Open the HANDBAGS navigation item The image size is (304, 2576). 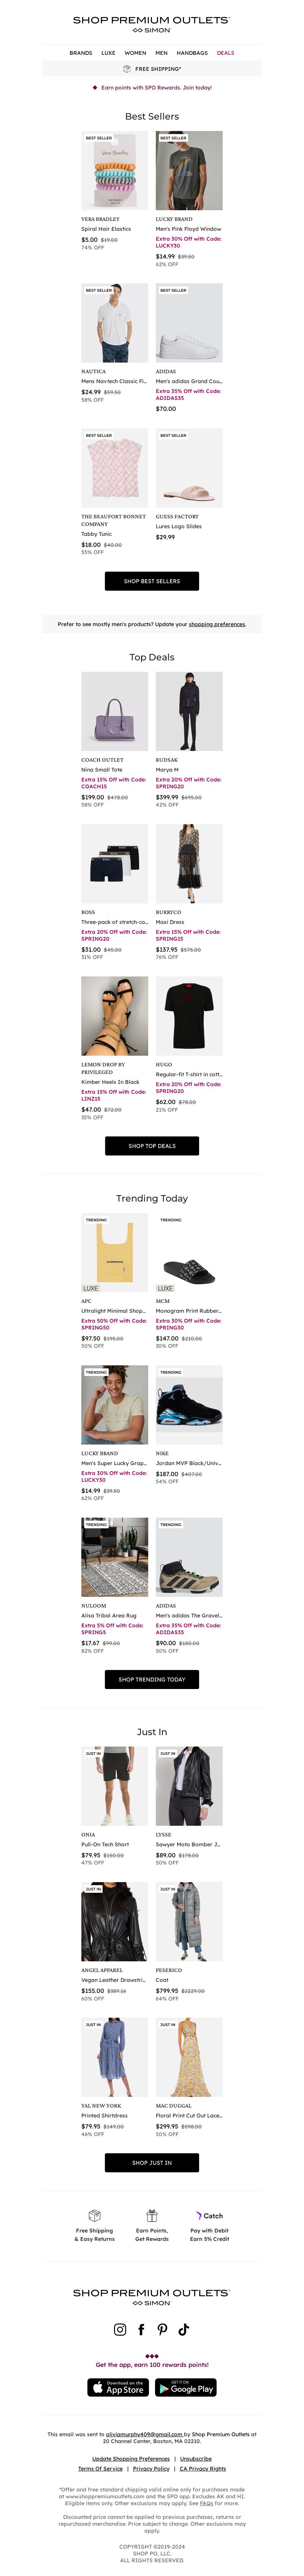coord(192,53)
